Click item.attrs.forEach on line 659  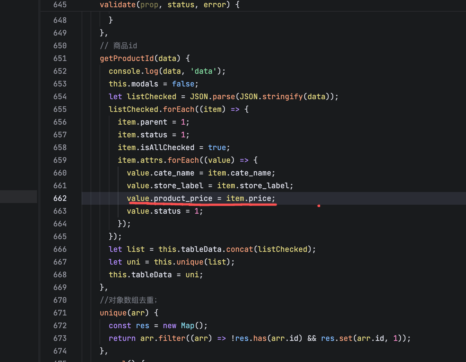tap(183, 160)
